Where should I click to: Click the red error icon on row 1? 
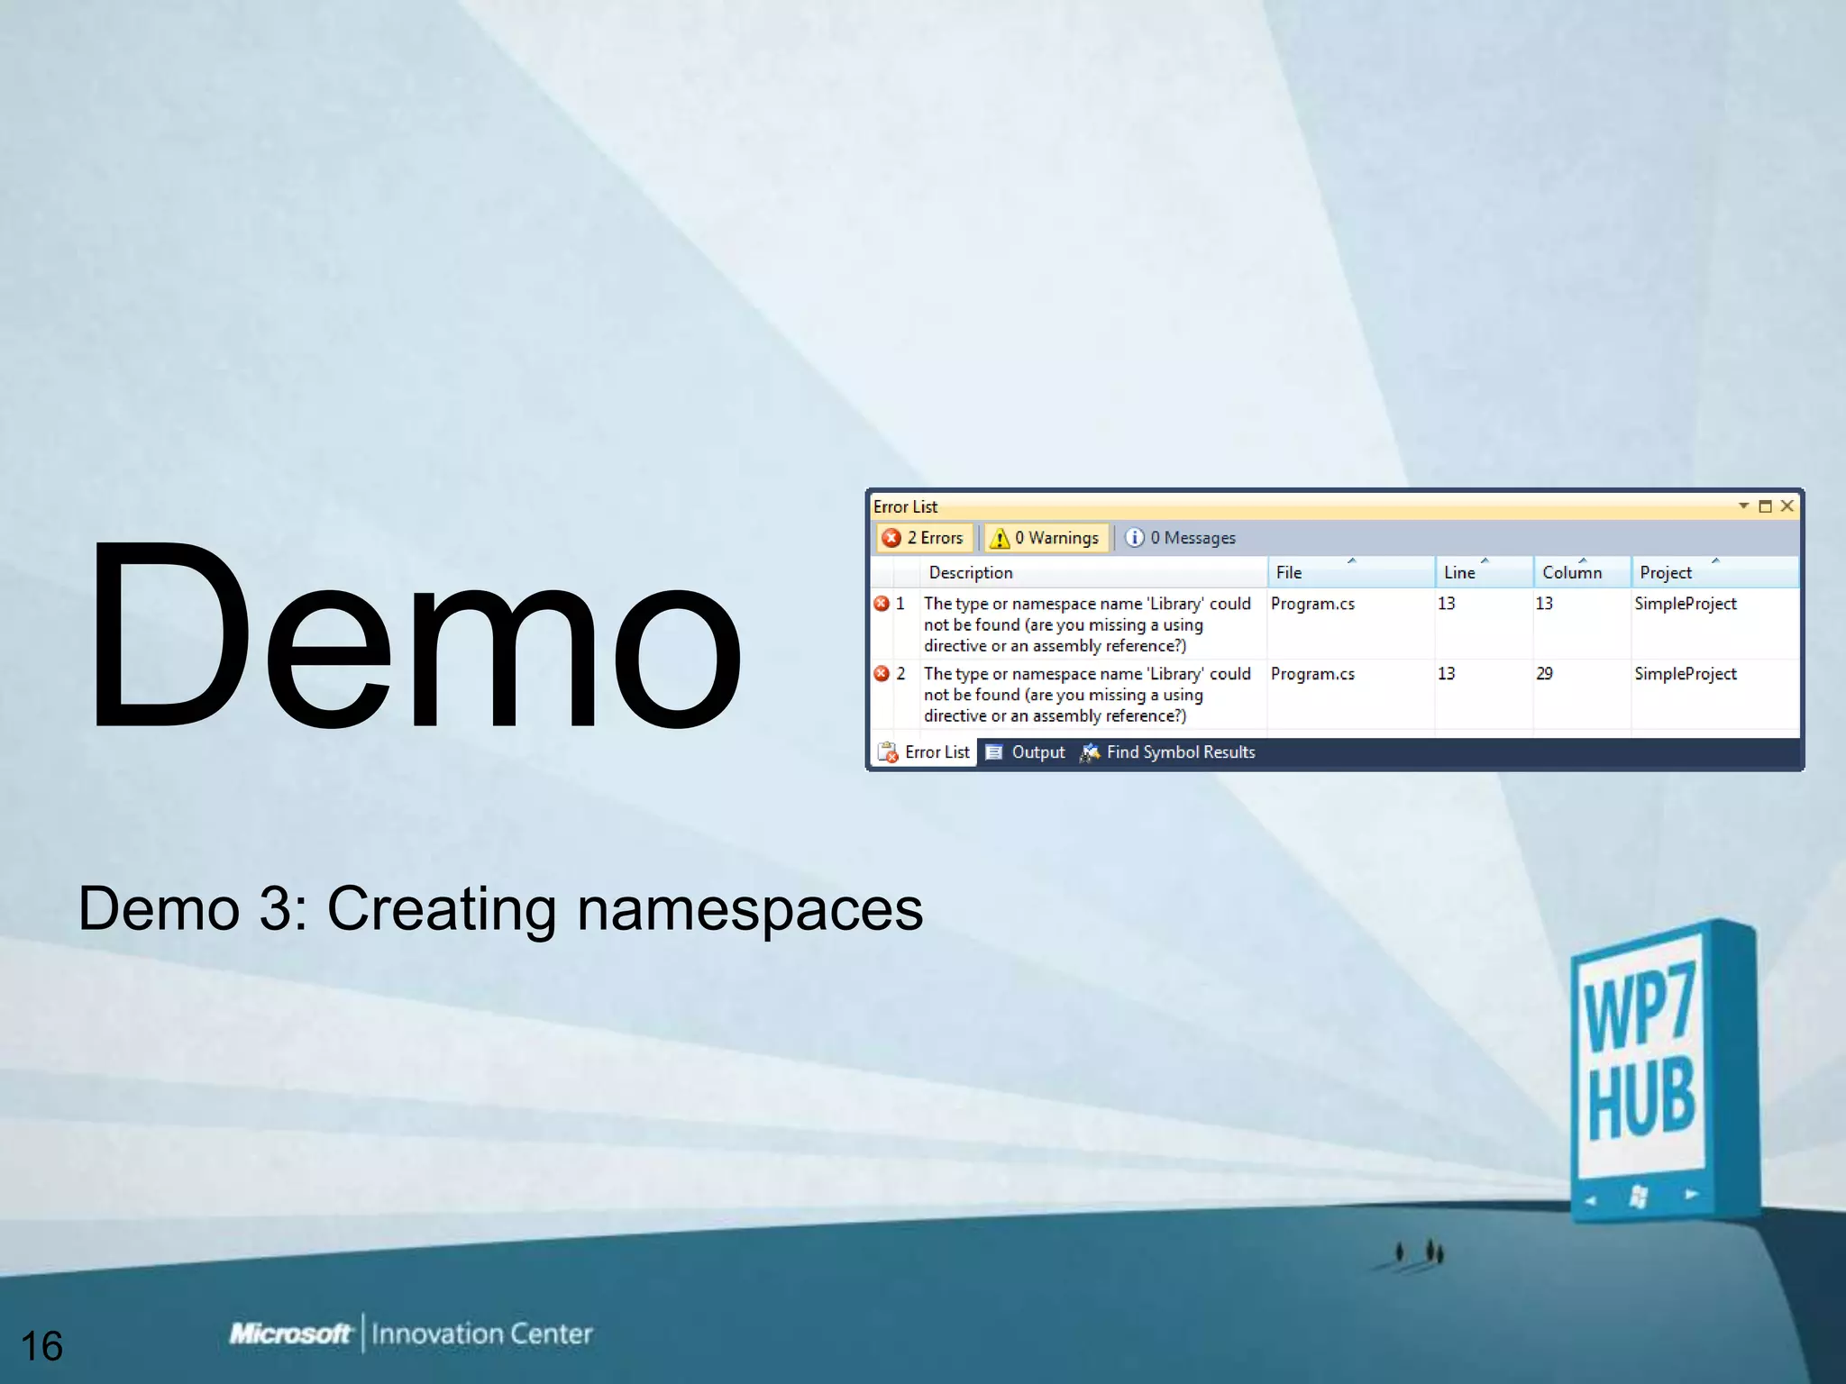(x=882, y=604)
